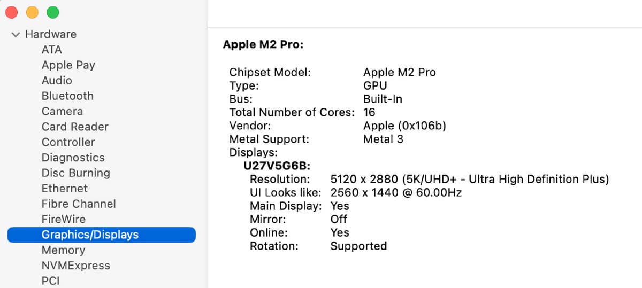Click the green full-screen window button
Screen dimensions: 642x288
point(52,12)
